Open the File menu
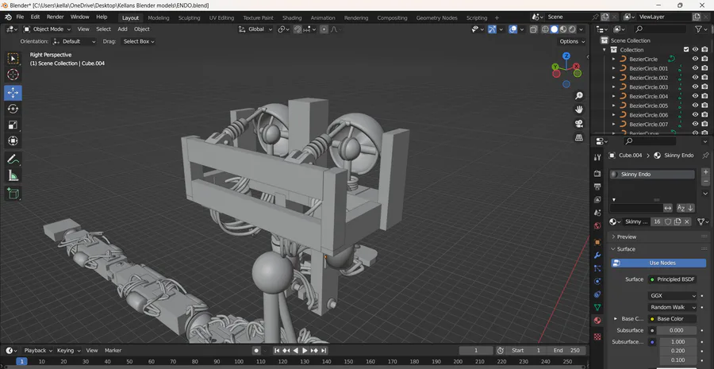This screenshot has width=714, height=369. click(x=20, y=17)
